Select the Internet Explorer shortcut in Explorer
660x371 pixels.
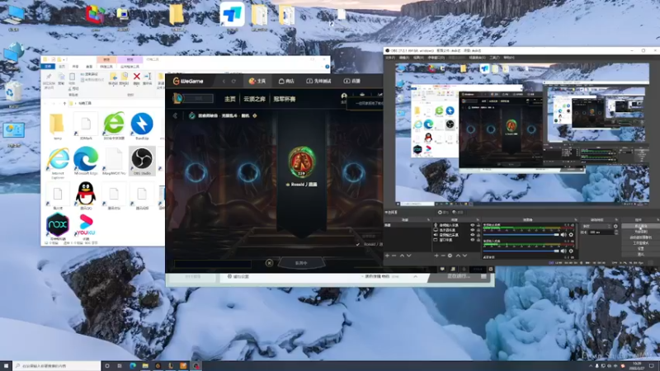(58, 162)
